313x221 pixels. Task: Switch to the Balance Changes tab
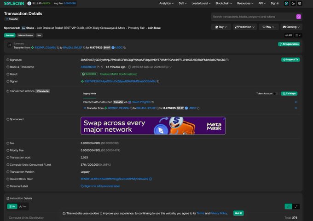click(x=26, y=35)
